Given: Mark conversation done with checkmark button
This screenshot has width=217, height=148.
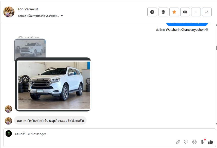Looking at the screenshot, I should pos(207,12).
